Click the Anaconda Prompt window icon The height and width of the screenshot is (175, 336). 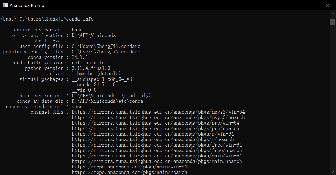click(x=5, y=5)
